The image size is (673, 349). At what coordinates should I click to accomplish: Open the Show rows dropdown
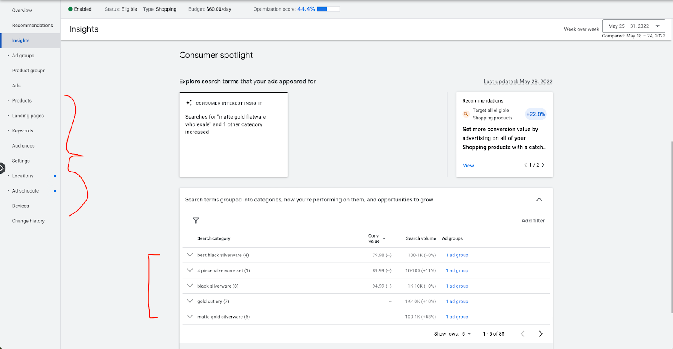tap(466, 334)
